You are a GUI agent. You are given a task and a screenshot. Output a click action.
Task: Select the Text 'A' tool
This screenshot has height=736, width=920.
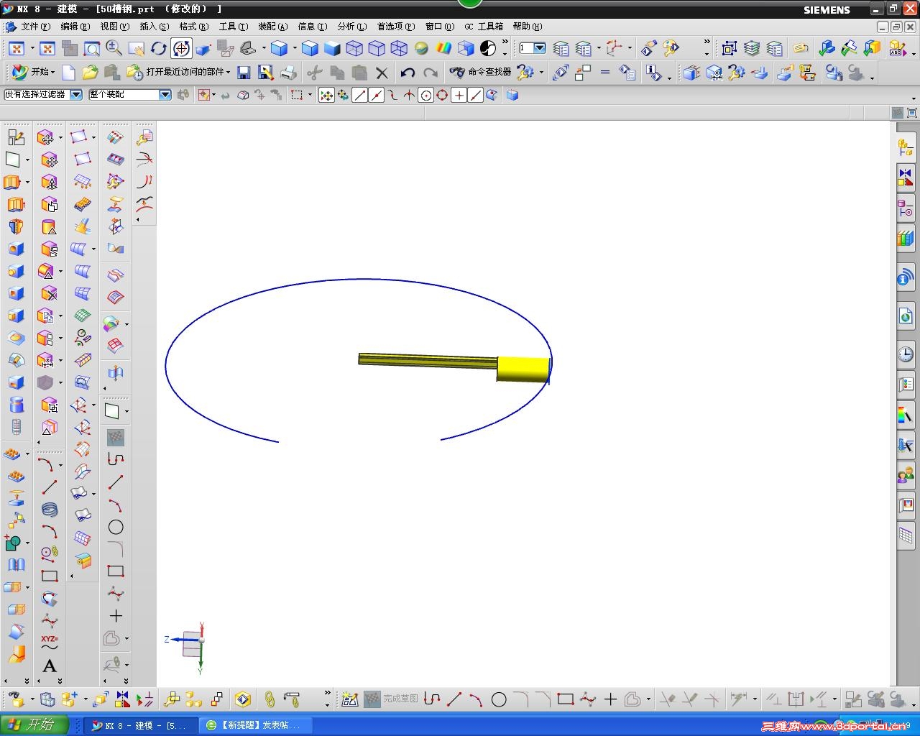point(49,666)
